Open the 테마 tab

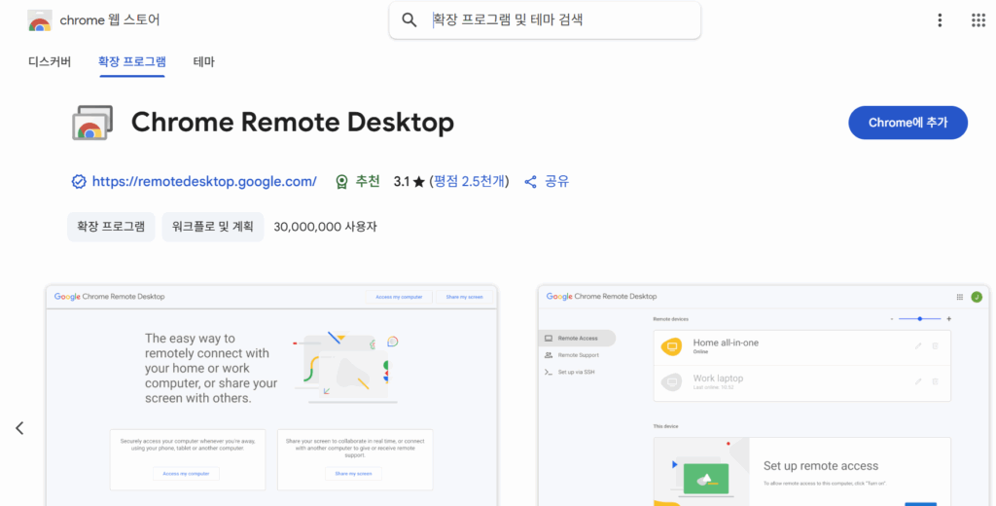click(204, 61)
